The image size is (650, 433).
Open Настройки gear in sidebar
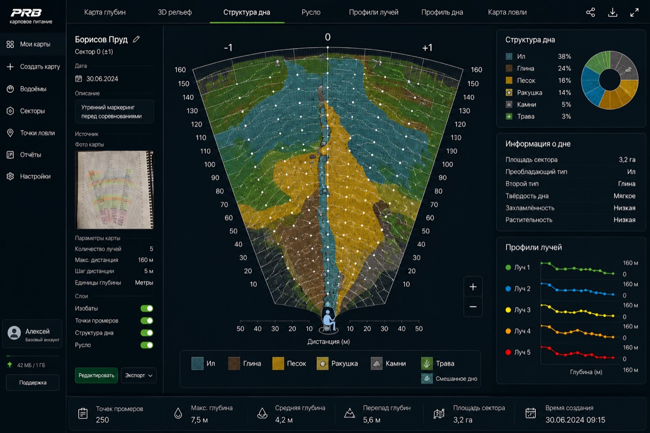10,177
